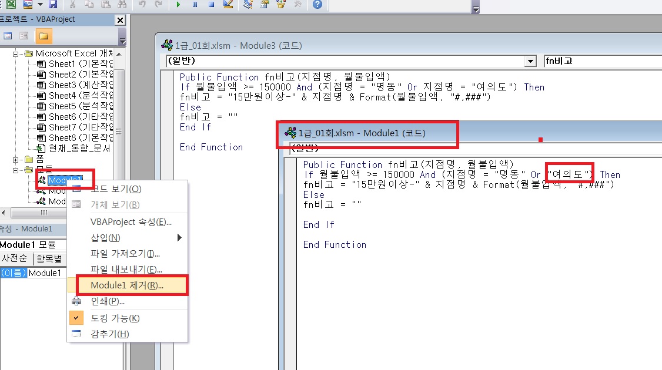Click View Code icon in project panel
Viewport: 662px width, 370px height.
point(8,36)
